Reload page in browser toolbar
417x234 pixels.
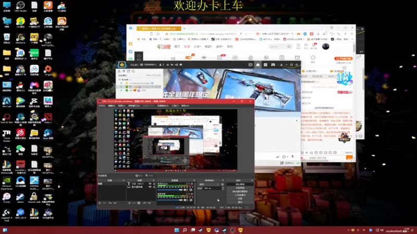tap(151, 34)
